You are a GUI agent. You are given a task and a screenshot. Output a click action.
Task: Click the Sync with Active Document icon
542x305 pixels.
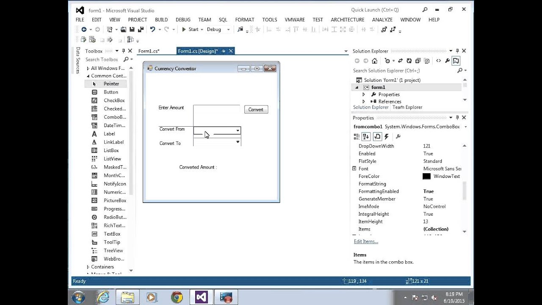pos(400,61)
